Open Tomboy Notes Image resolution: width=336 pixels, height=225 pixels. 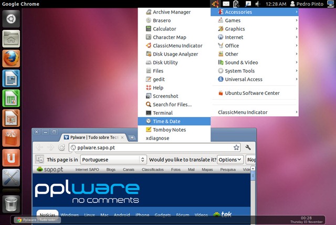coord(174,130)
